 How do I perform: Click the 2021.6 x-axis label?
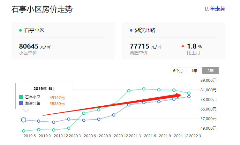[x=150, y=136]
